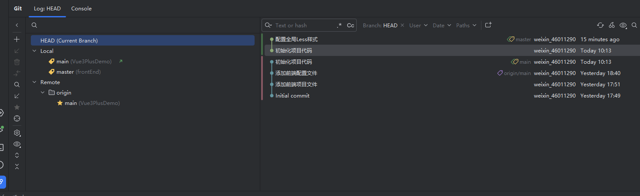
Task: Toggle the regex option in log search
Action: (x=339, y=25)
